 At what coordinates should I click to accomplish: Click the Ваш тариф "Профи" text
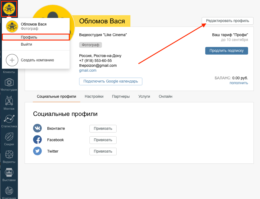230,35
